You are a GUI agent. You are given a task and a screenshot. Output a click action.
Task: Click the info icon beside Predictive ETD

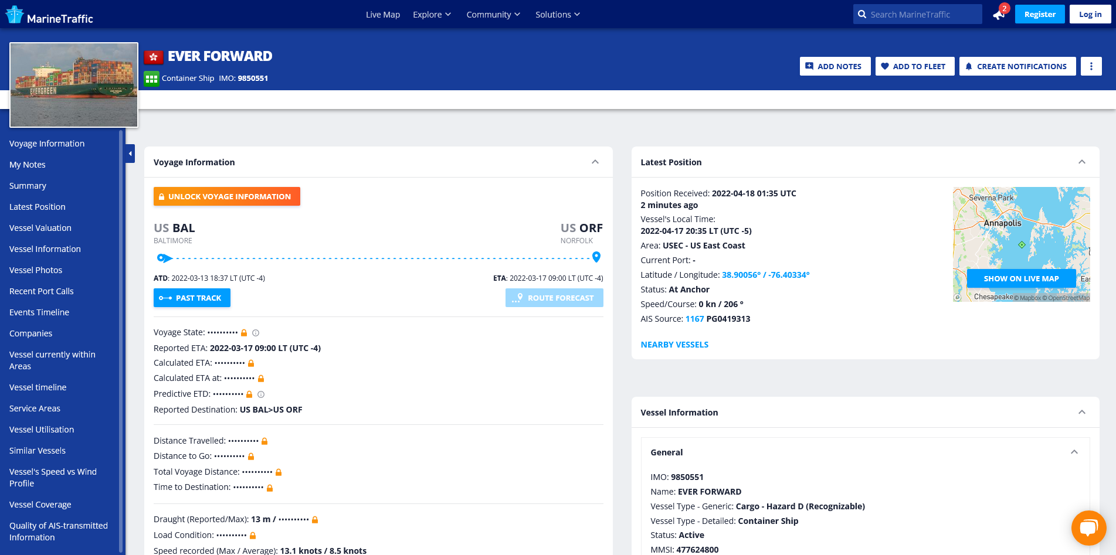[261, 394]
